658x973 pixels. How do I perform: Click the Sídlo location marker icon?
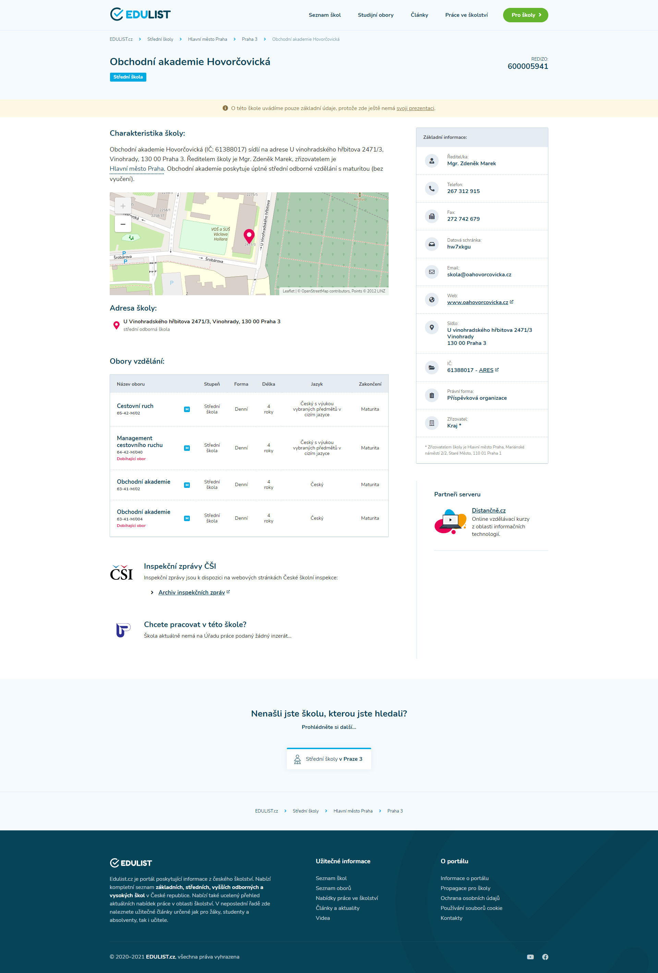click(x=431, y=327)
